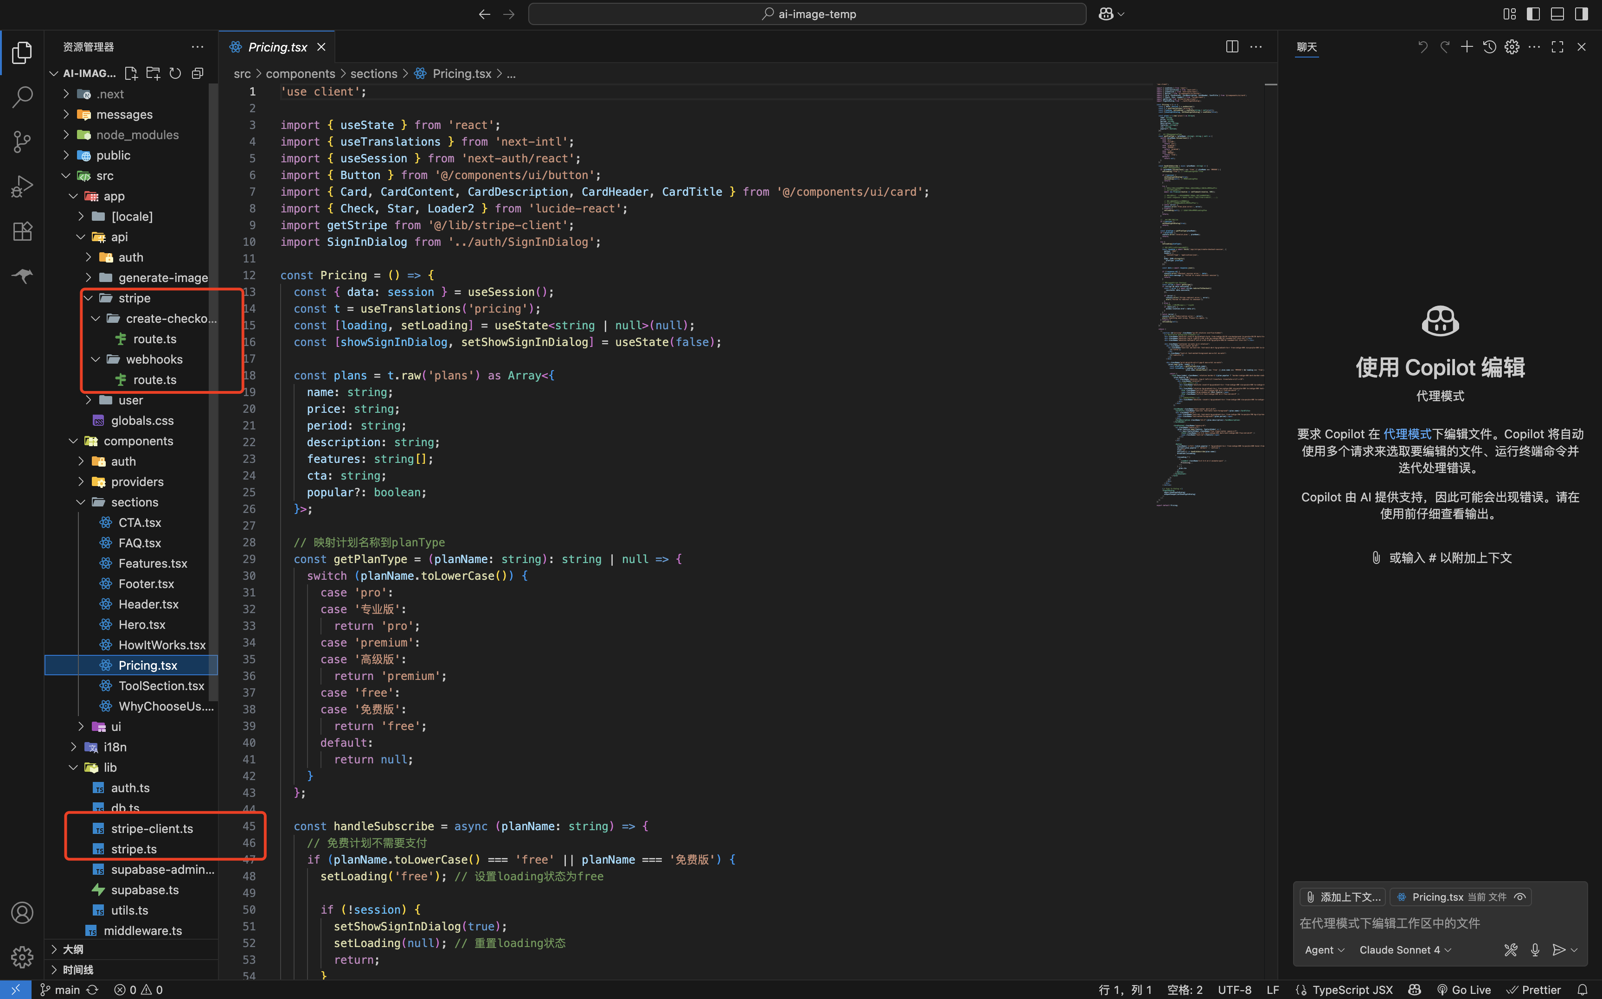Screen dimensions: 1602x999
Task: Click the sections breadcrumb item
Action: pyautogui.click(x=374, y=74)
